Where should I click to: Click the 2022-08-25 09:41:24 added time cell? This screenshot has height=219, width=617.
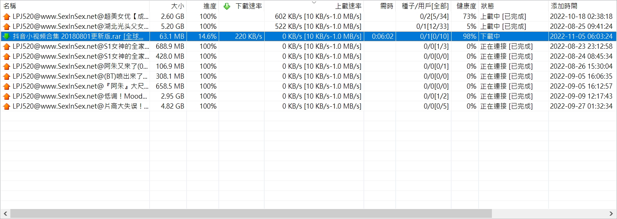(582, 27)
